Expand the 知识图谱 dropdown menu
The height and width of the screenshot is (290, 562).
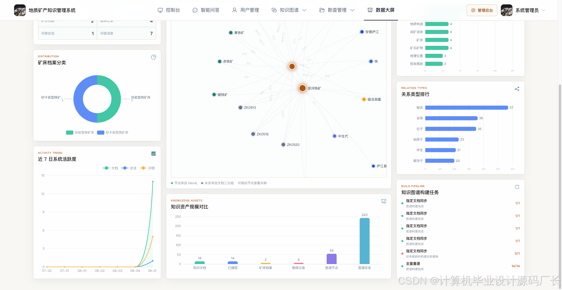[x=289, y=10]
